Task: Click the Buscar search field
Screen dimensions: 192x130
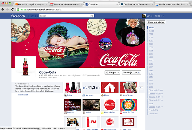Action: (x=65, y=16)
